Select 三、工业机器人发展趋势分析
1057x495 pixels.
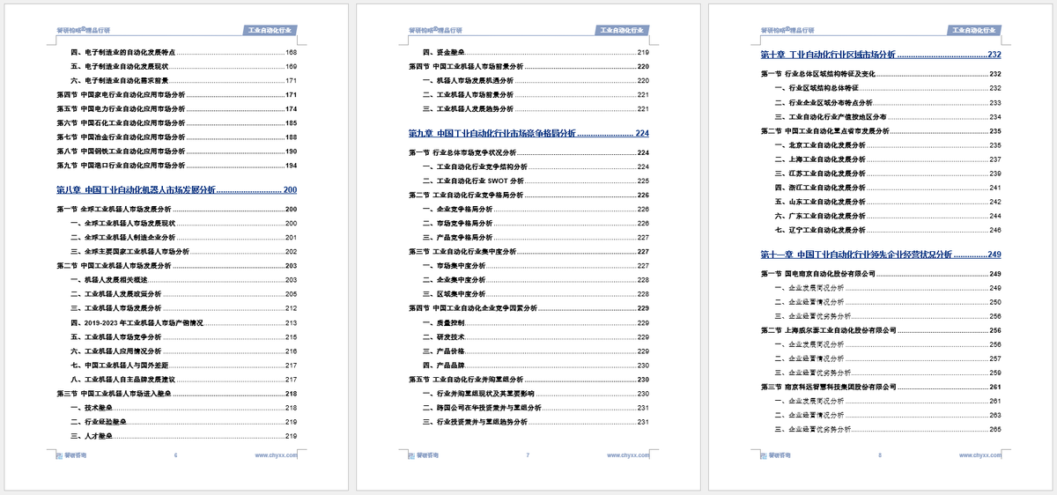pyautogui.click(x=536, y=109)
